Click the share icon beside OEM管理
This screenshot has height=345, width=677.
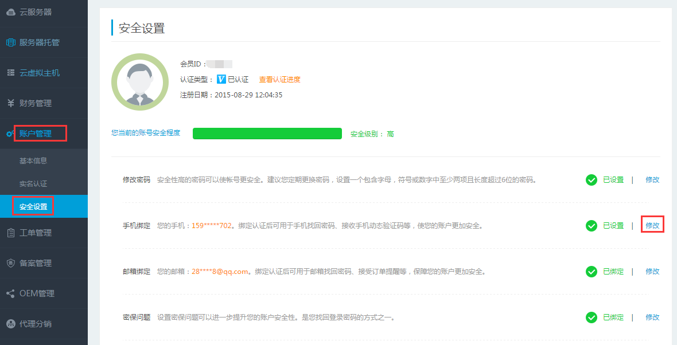(10, 293)
